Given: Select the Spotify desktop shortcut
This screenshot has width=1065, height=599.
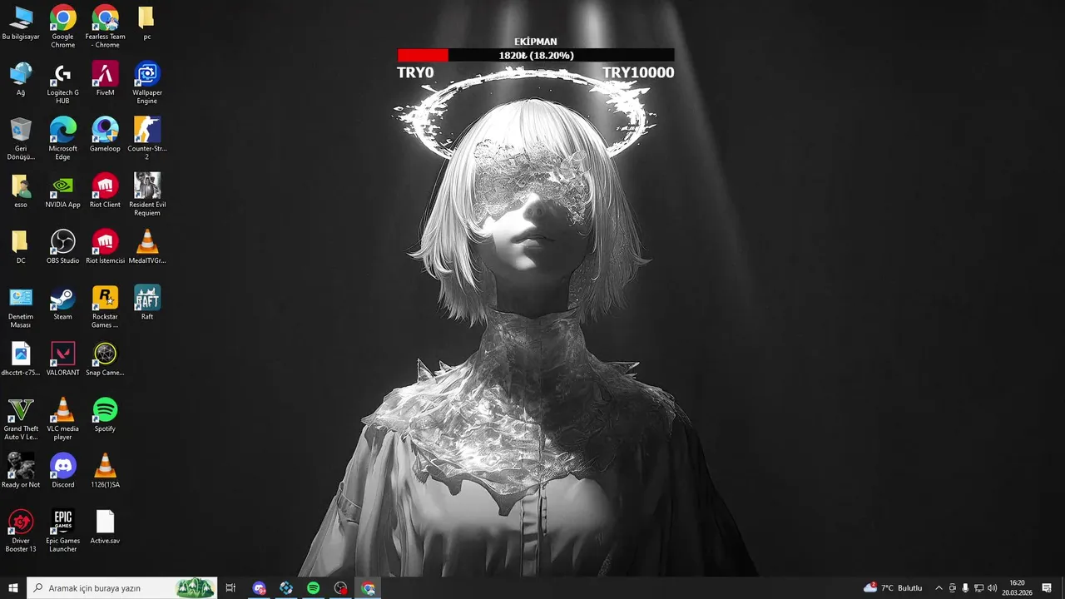Looking at the screenshot, I should coord(105,415).
